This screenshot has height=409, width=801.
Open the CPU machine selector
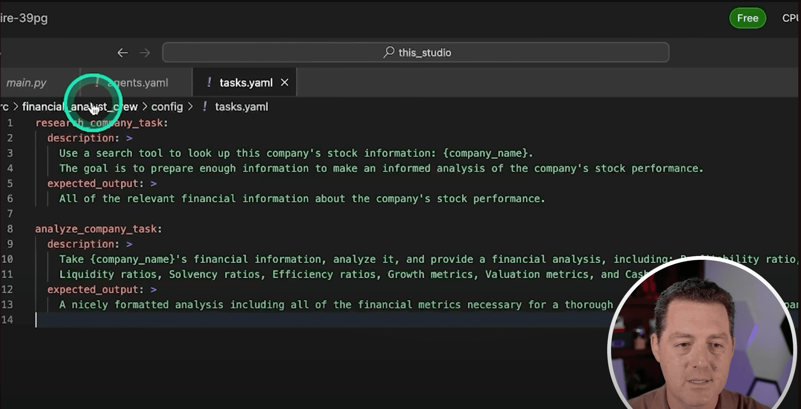pyautogui.click(x=790, y=18)
